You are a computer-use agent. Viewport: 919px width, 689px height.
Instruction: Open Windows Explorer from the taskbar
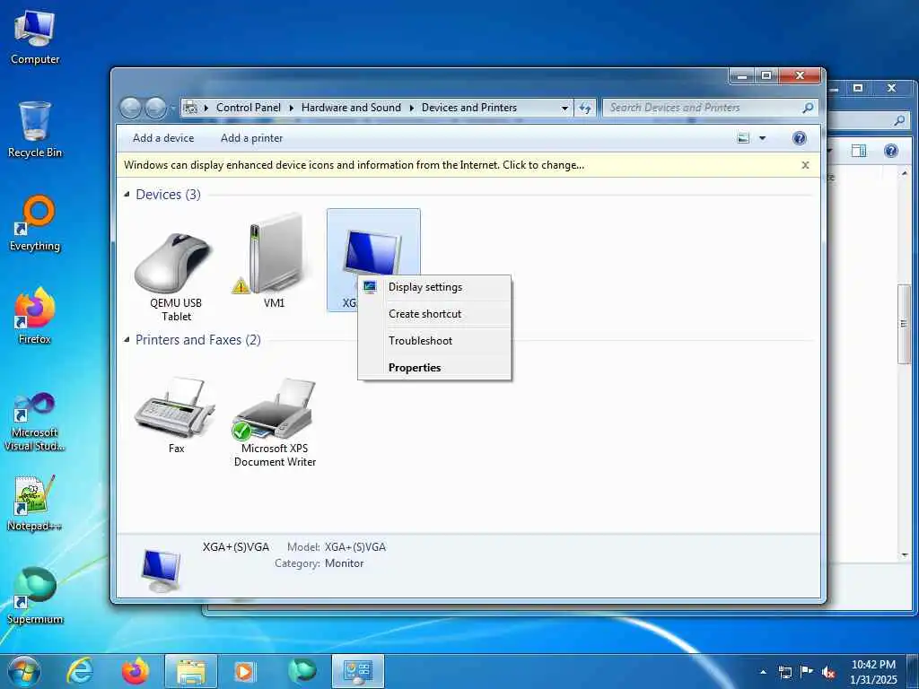point(191,671)
